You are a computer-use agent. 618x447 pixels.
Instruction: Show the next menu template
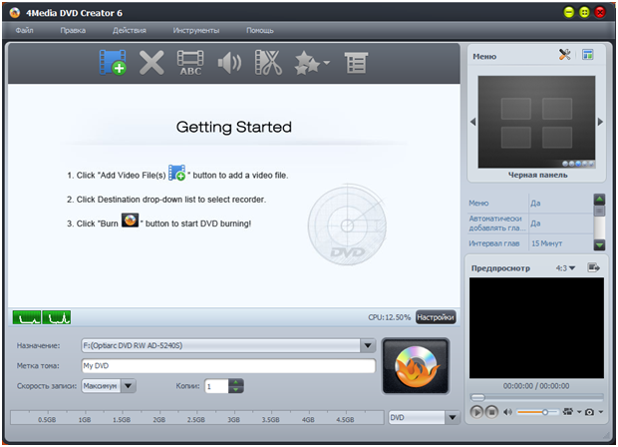600,122
